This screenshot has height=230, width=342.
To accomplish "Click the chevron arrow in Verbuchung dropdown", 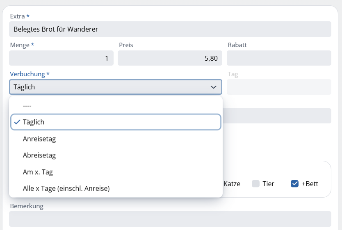I will (214, 87).
